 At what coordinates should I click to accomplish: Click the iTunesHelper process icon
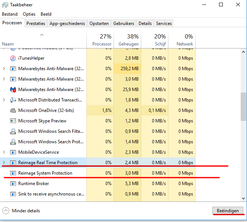(x=13, y=58)
